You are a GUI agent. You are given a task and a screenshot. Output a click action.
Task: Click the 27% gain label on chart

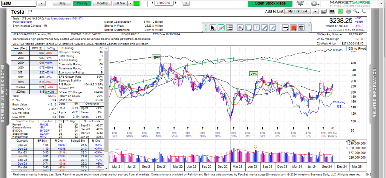(x=254, y=74)
